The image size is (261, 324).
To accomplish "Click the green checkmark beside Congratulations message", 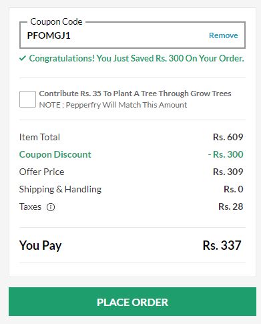I will tap(23, 58).
